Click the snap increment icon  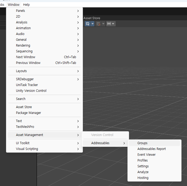98,24
